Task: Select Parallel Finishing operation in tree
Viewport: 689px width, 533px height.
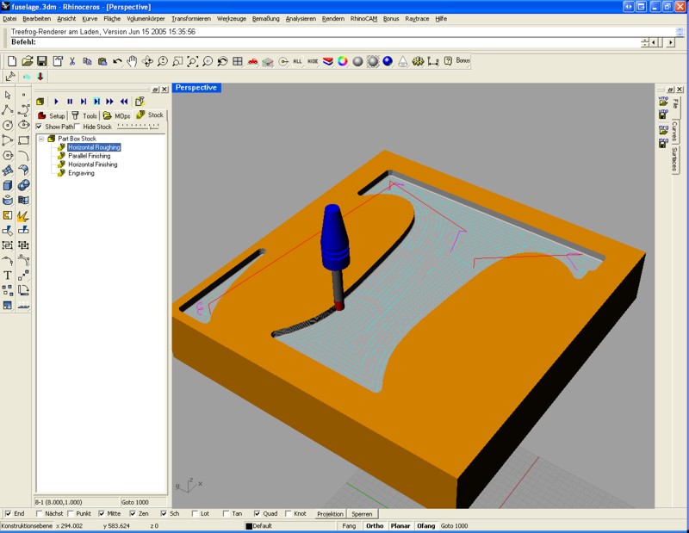Action: pos(90,156)
